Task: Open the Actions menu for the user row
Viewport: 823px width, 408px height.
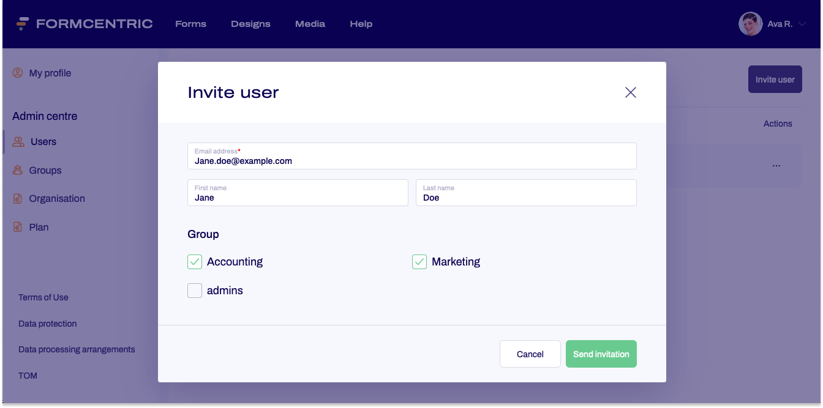Action: [776, 165]
